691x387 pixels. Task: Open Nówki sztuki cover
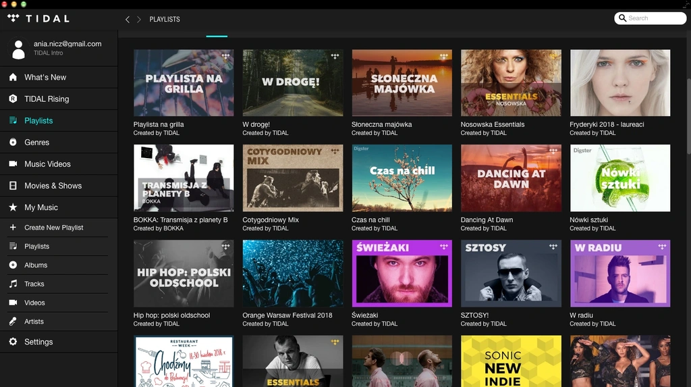pyautogui.click(x=620, y=178)
